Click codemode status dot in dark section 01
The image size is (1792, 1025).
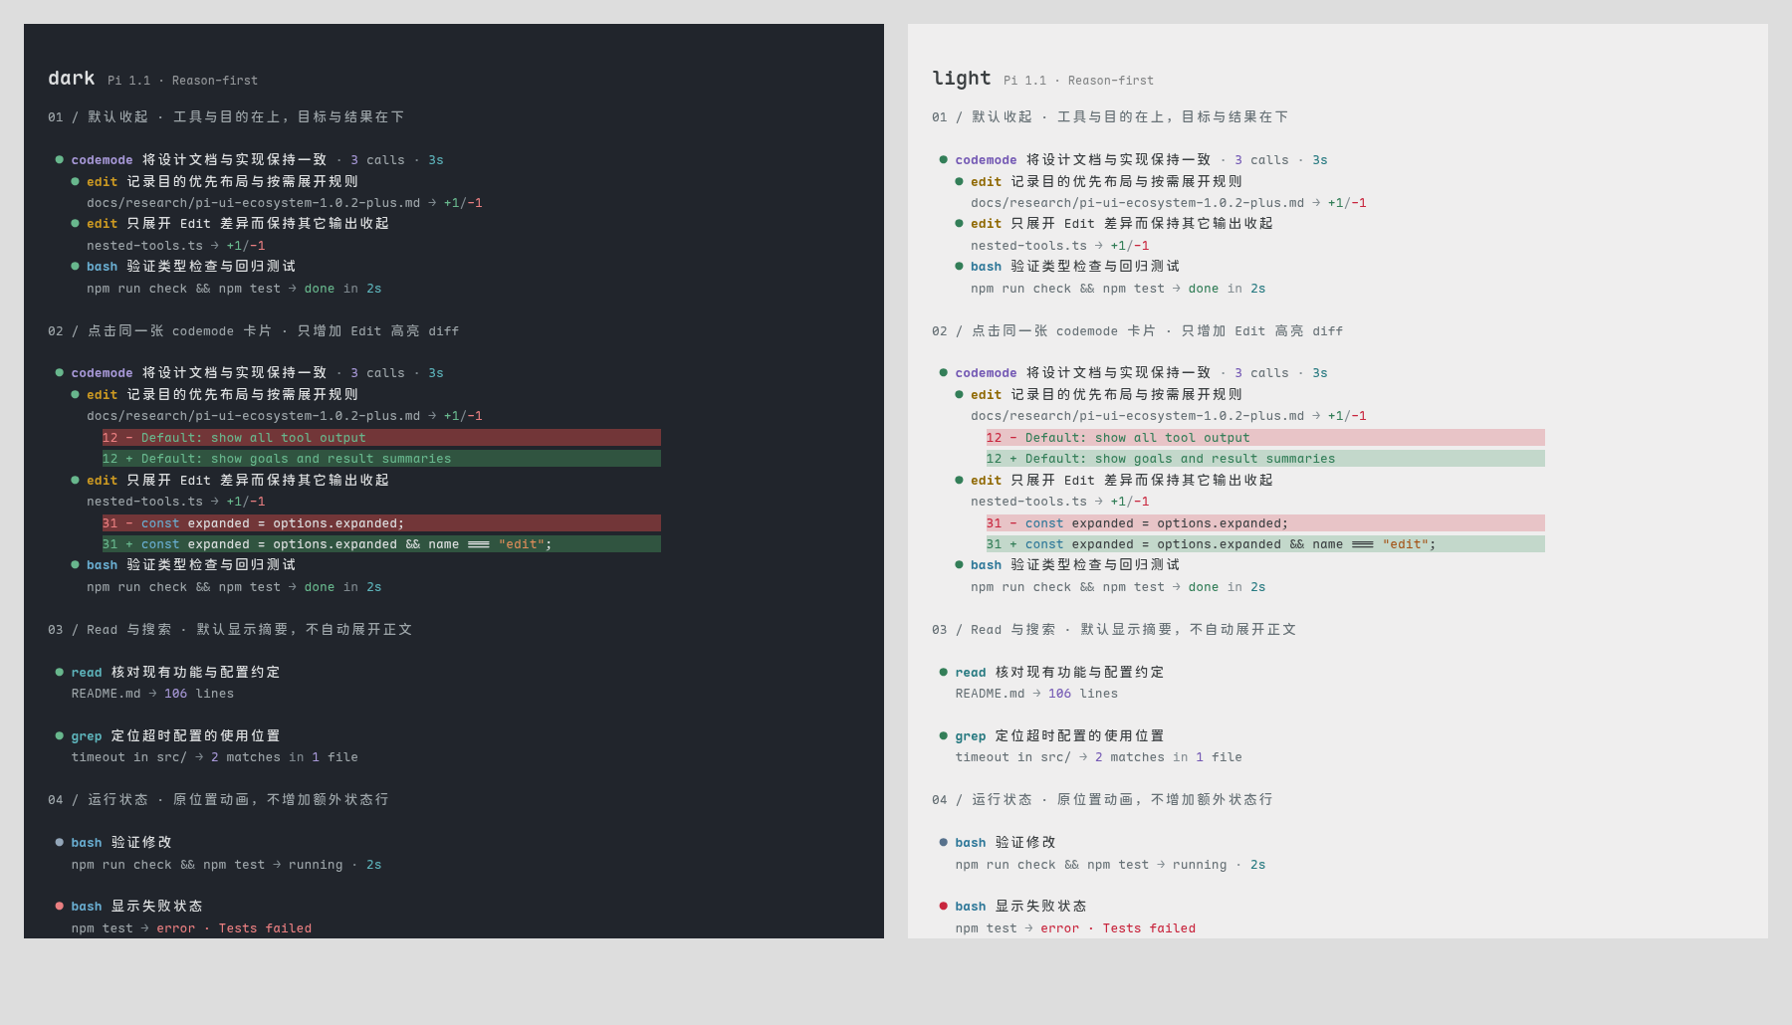60,159
